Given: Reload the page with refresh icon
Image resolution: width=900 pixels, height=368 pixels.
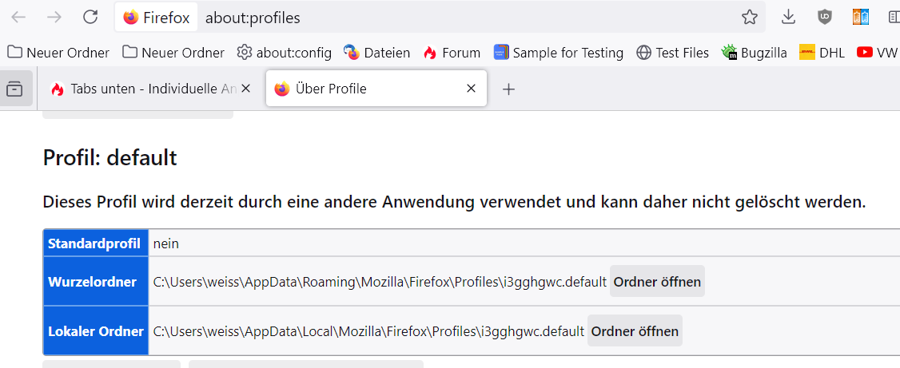Looking at the screenshot, I should (x=90, y=17).
